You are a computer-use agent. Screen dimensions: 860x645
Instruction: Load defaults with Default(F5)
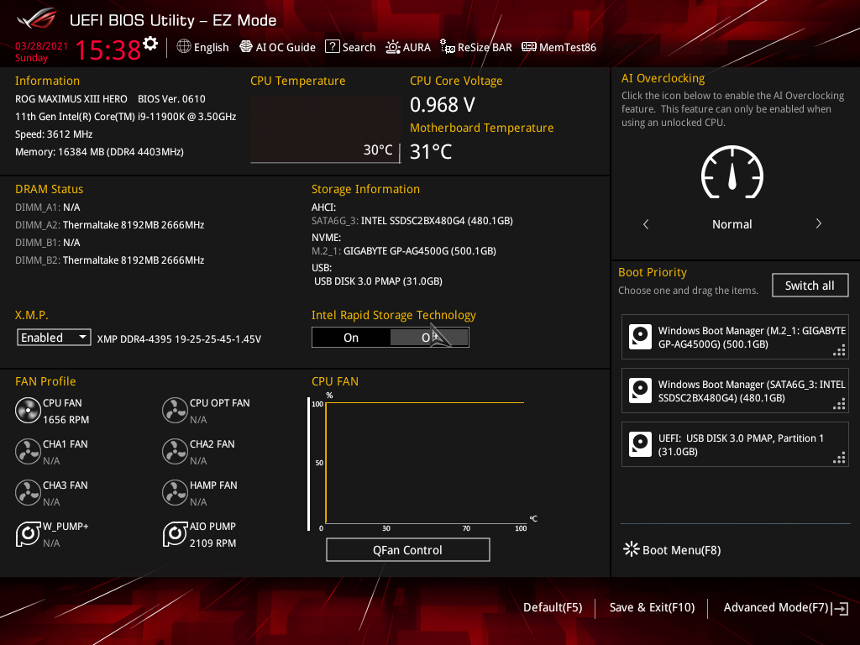click(x=553, y=608)
